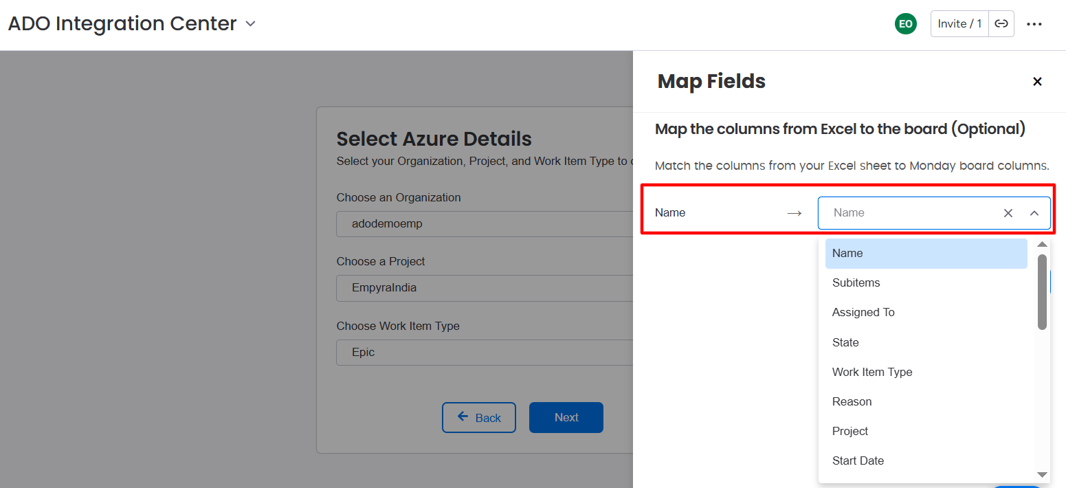Click the Excel Name source column label

(670, 213)
